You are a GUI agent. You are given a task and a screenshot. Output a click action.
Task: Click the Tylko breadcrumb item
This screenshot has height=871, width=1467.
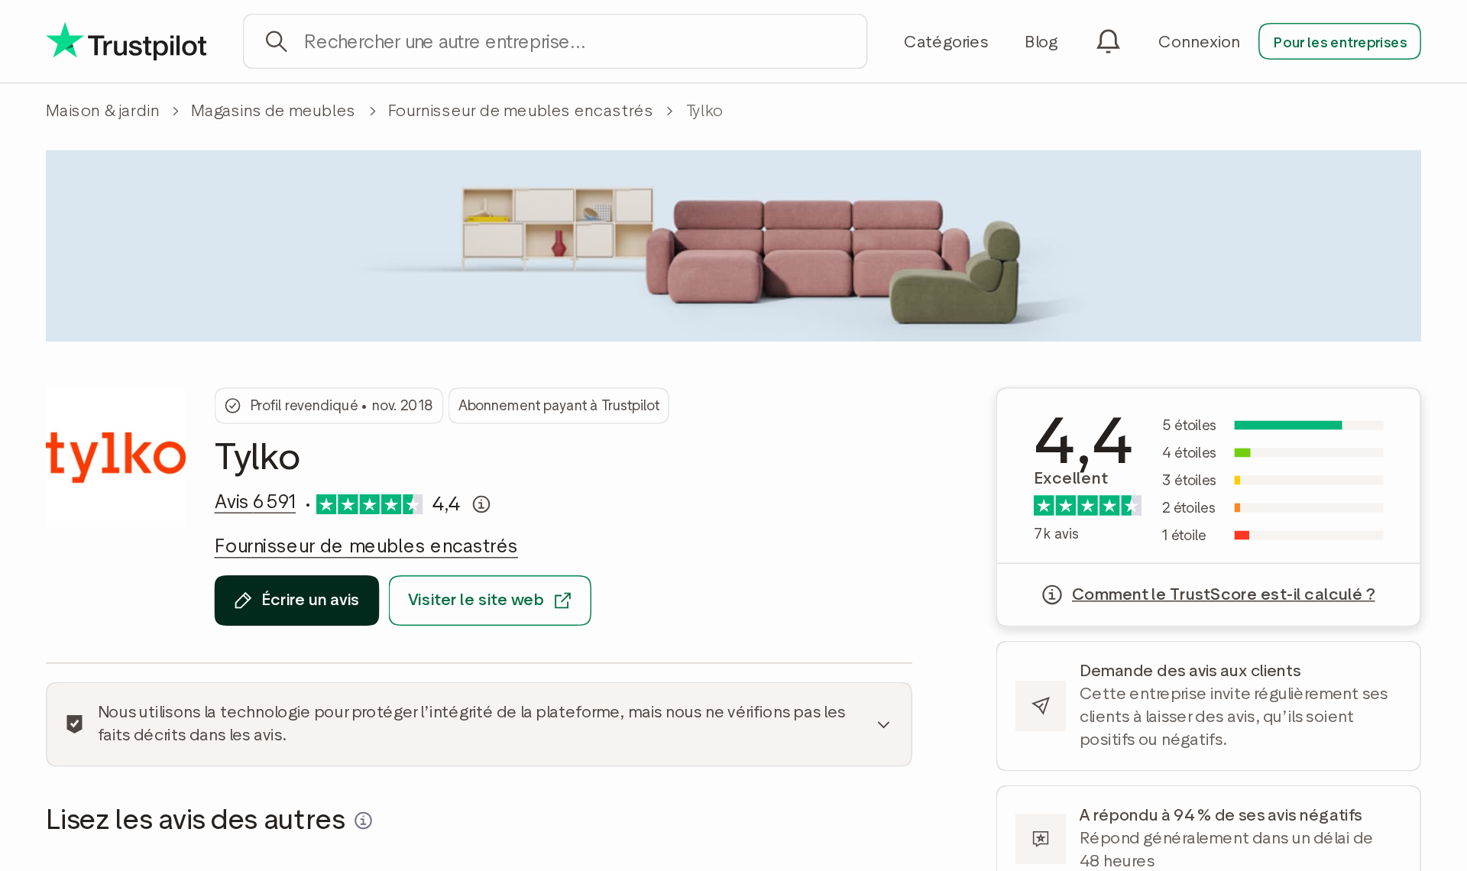click(x=704, y=111)
